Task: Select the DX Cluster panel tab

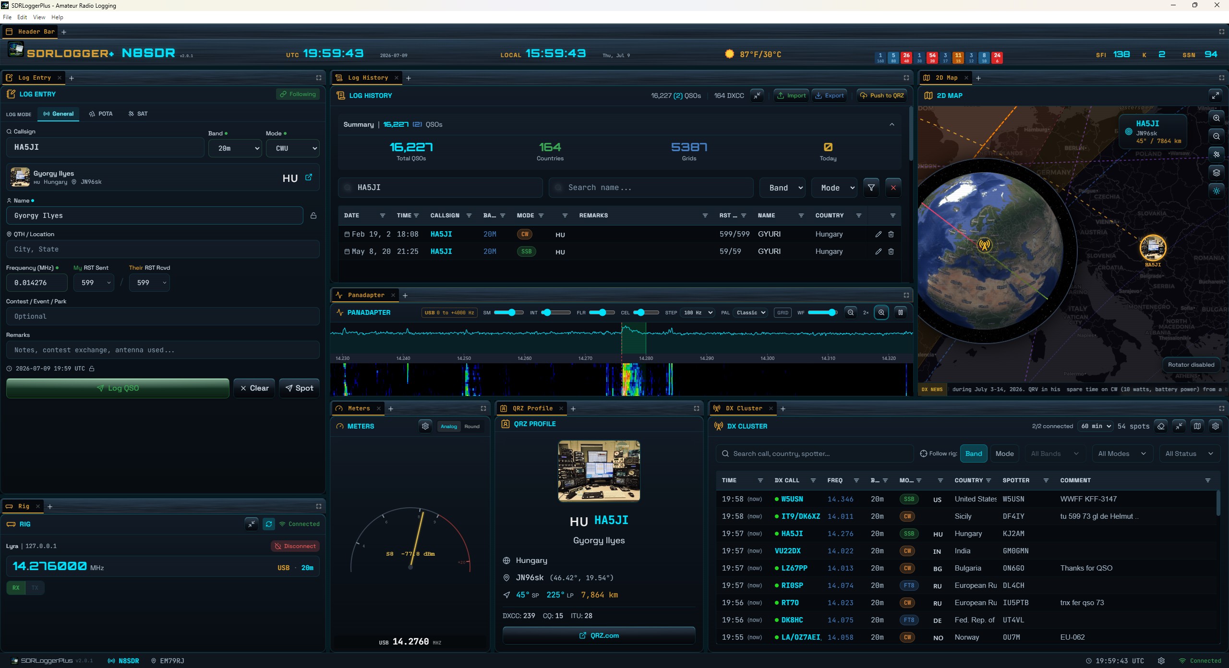Action: pyautogui.click(x=744, y=408)
